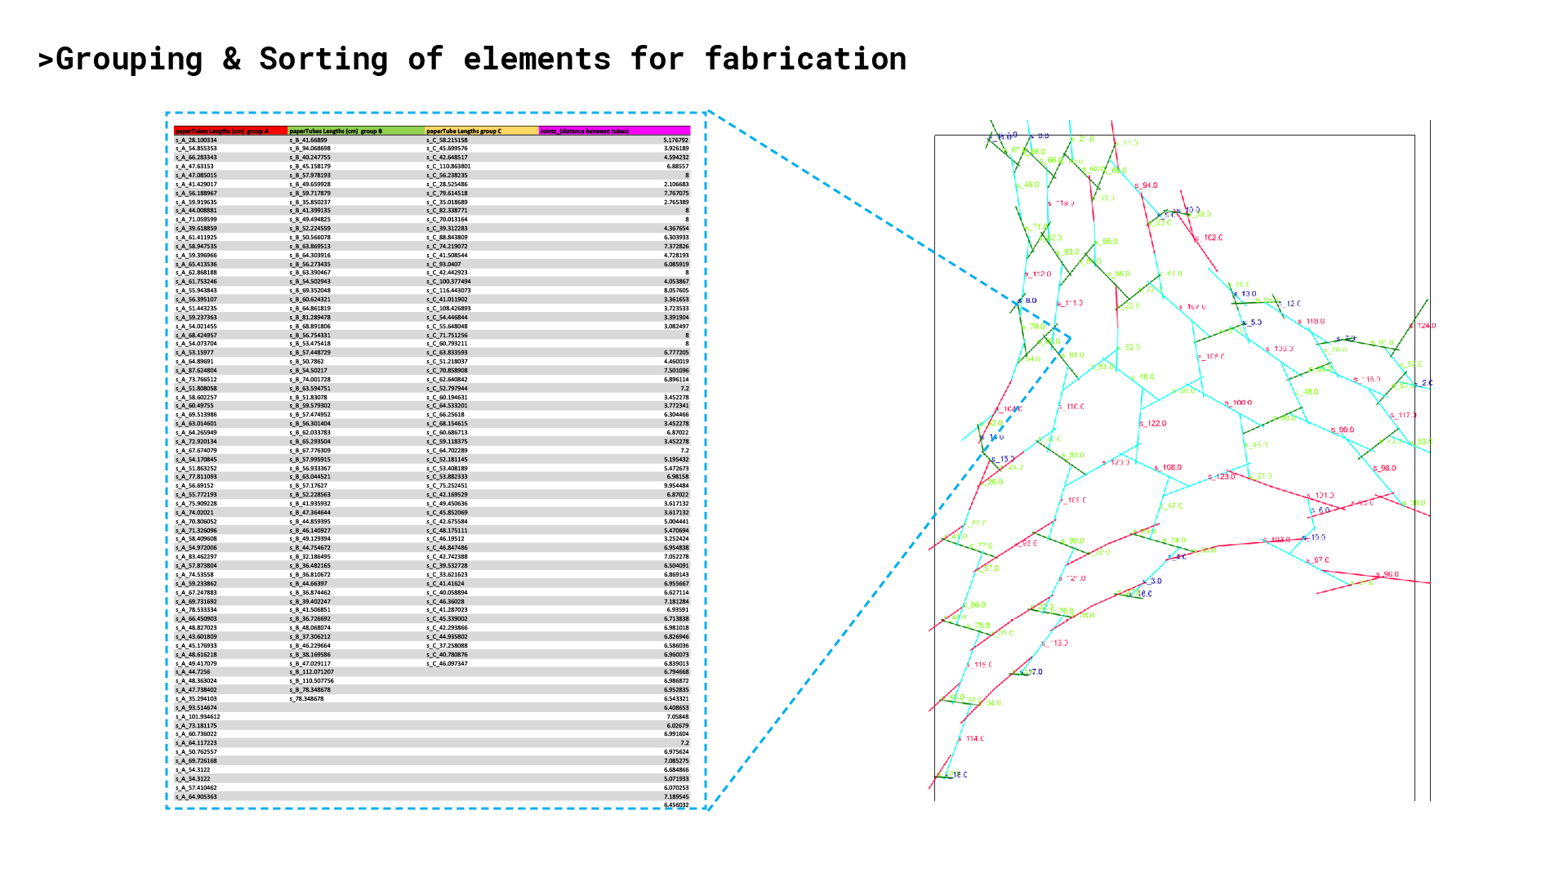
Task: Click cell s_B_41.66899
Action: pyautogui.click(x=308, y=140)
